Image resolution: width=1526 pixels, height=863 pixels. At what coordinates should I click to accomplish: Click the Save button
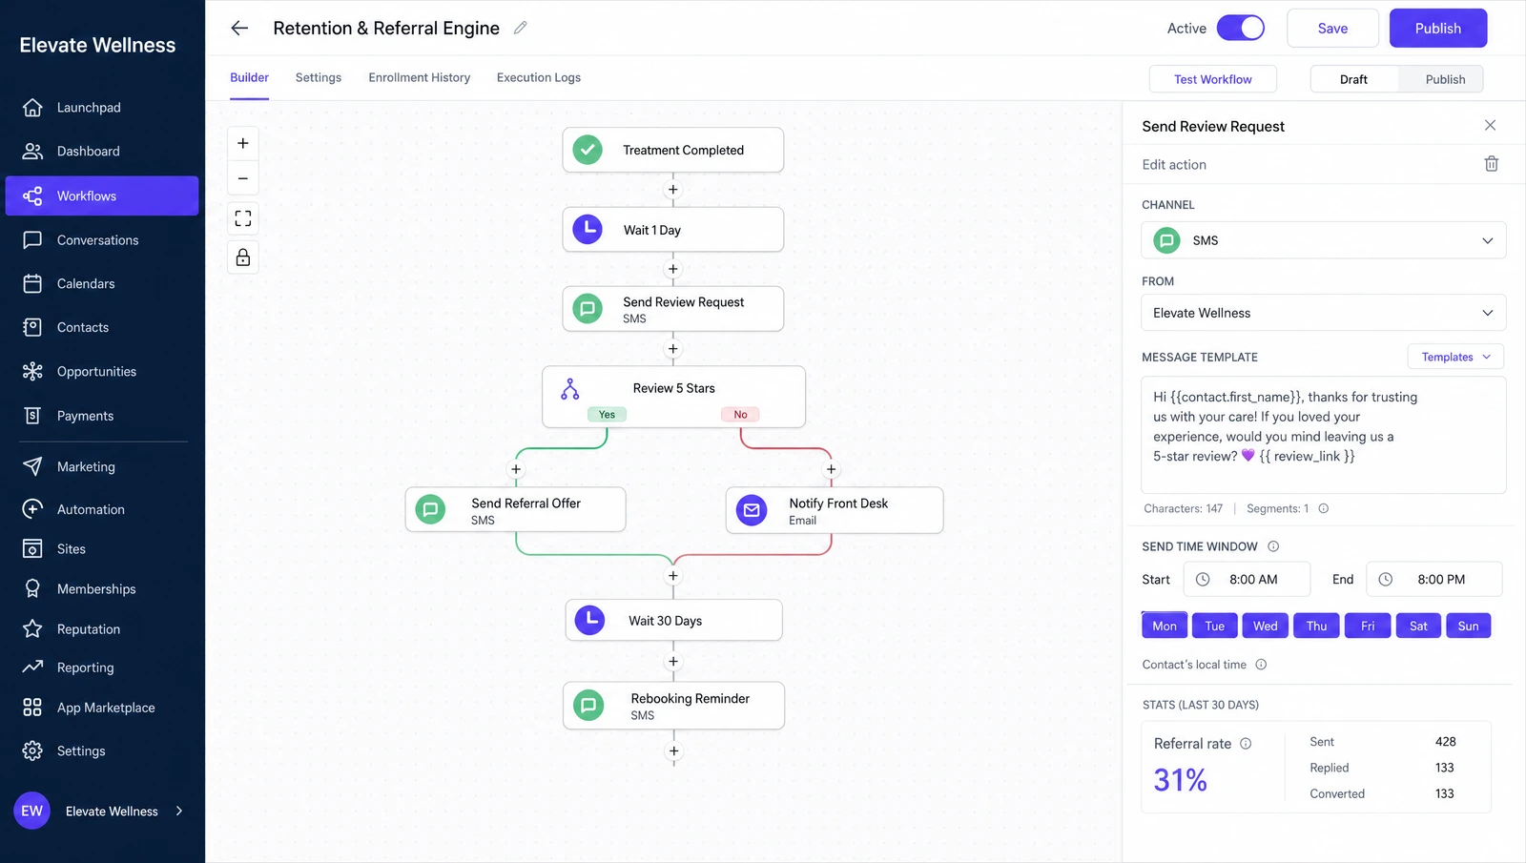pyautogui.click(x=1332, y=29)
